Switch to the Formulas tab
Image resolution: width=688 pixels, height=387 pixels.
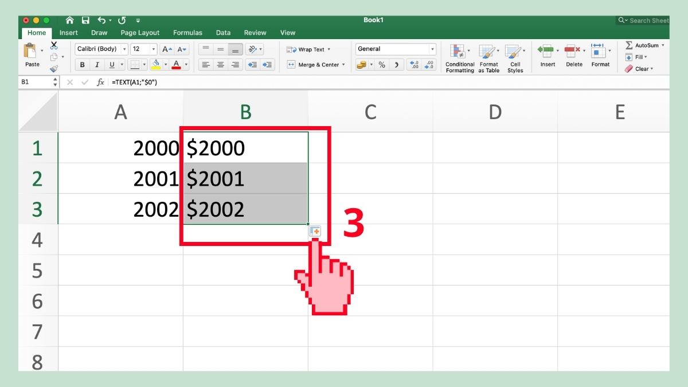[187, 33]
